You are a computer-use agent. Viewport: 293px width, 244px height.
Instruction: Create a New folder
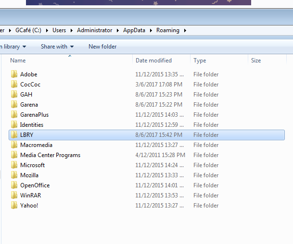click(102, 47)
